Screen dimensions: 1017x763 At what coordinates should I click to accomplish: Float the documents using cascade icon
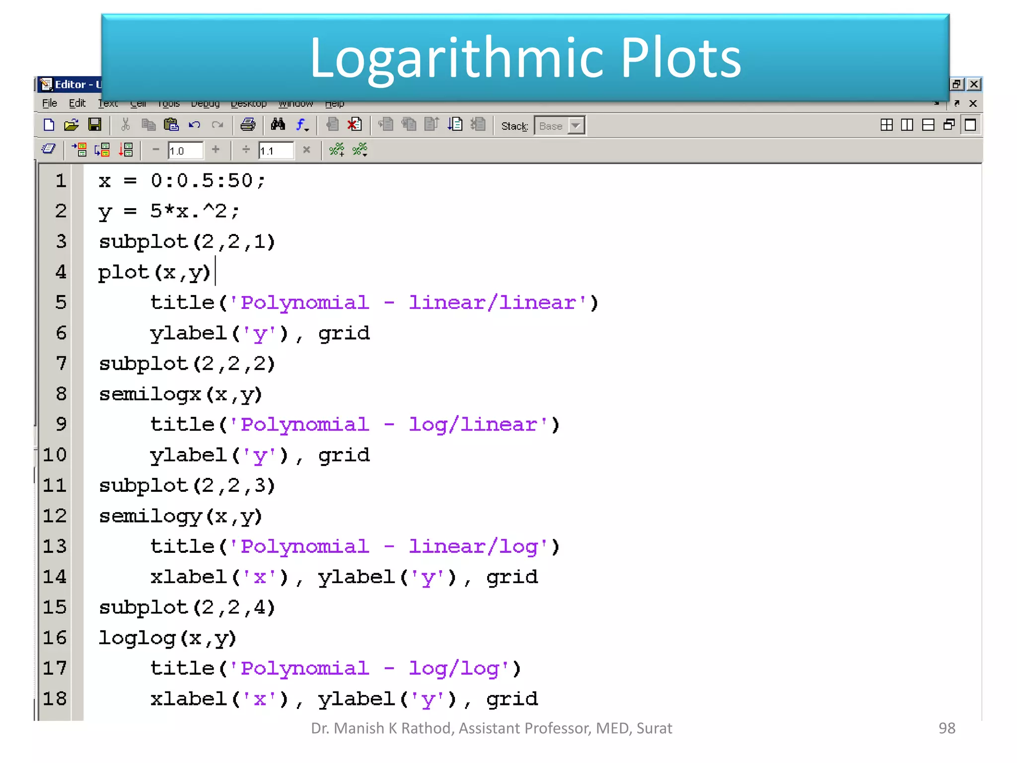tap(949, 125)
